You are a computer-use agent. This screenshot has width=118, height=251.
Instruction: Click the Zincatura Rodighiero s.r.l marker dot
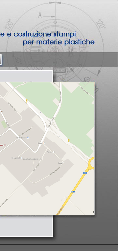[42, 159]
